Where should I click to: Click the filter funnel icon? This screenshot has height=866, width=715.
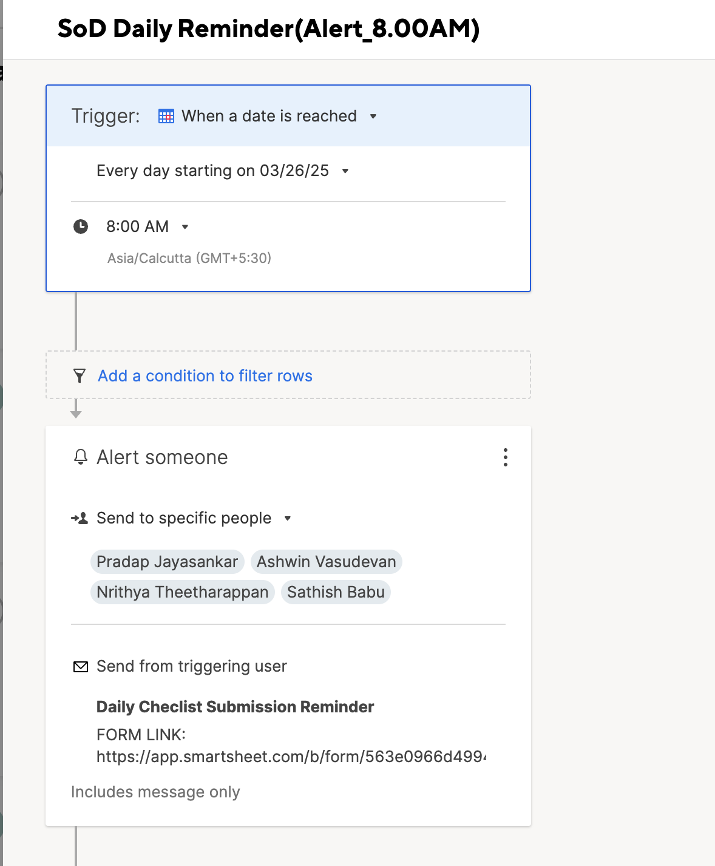click(x=80, y=376)
